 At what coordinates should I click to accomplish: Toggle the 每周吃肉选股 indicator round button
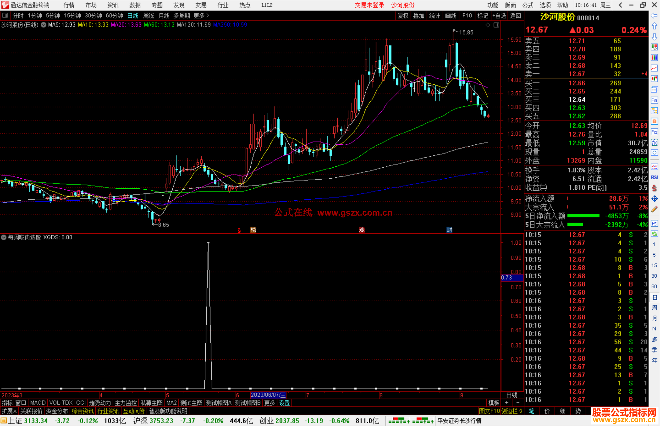coord(4,237)
